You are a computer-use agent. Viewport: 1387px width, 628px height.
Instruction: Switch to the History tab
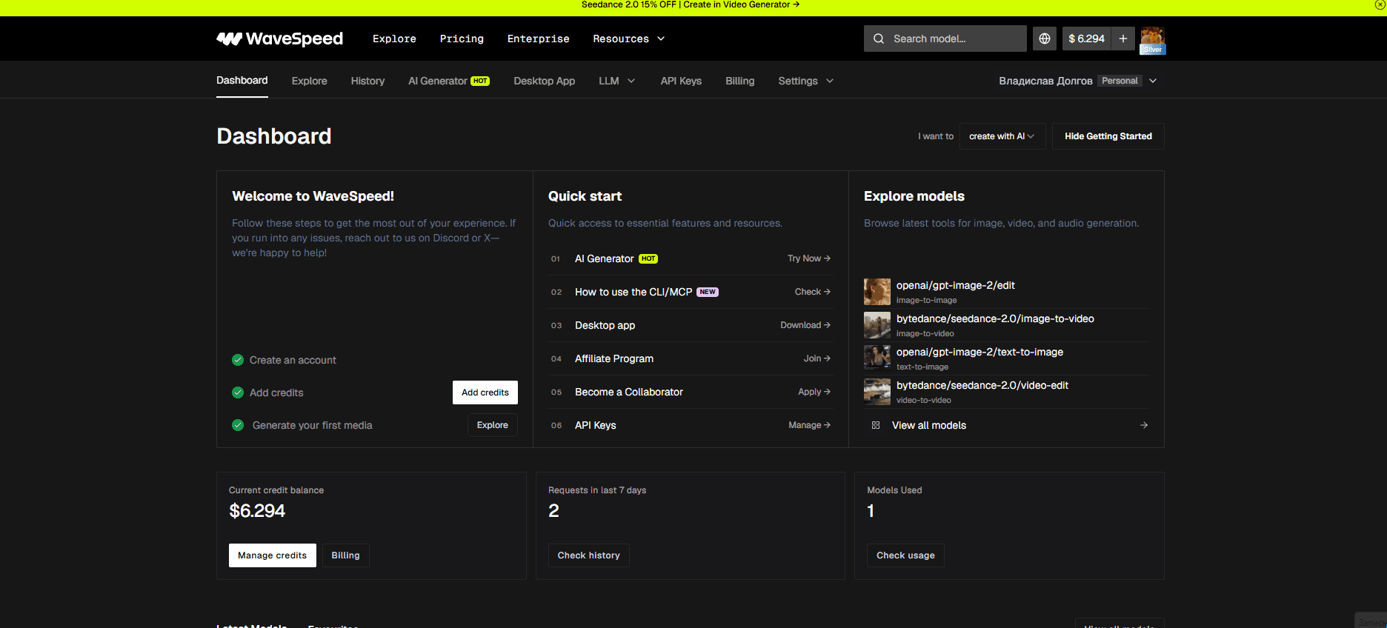(x=367, y=81)
